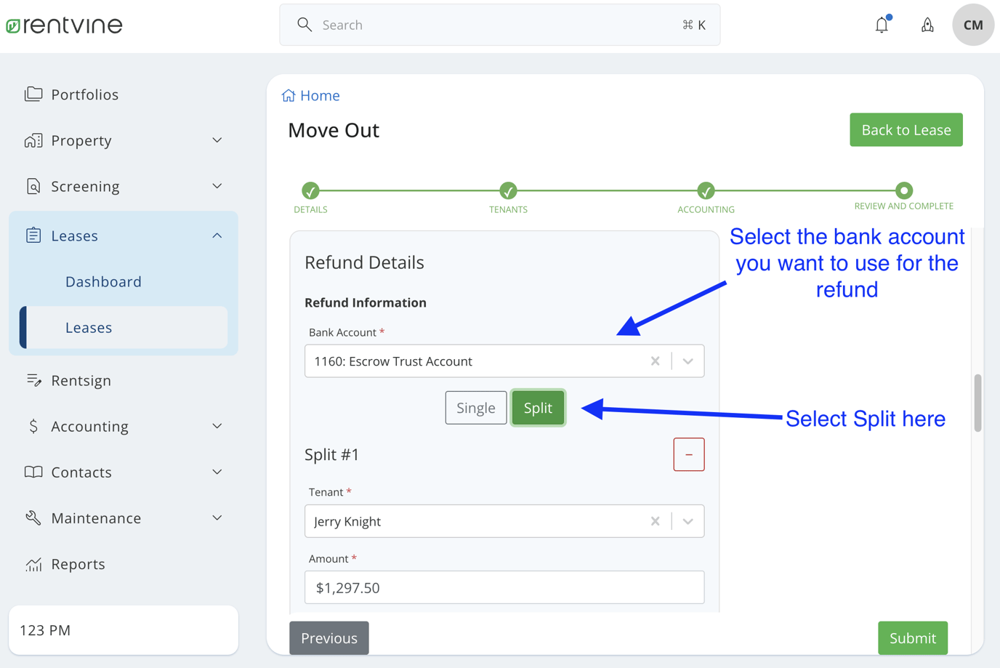
Task: Click the home icon in the breadcrumb
Action: coord(288,94)
